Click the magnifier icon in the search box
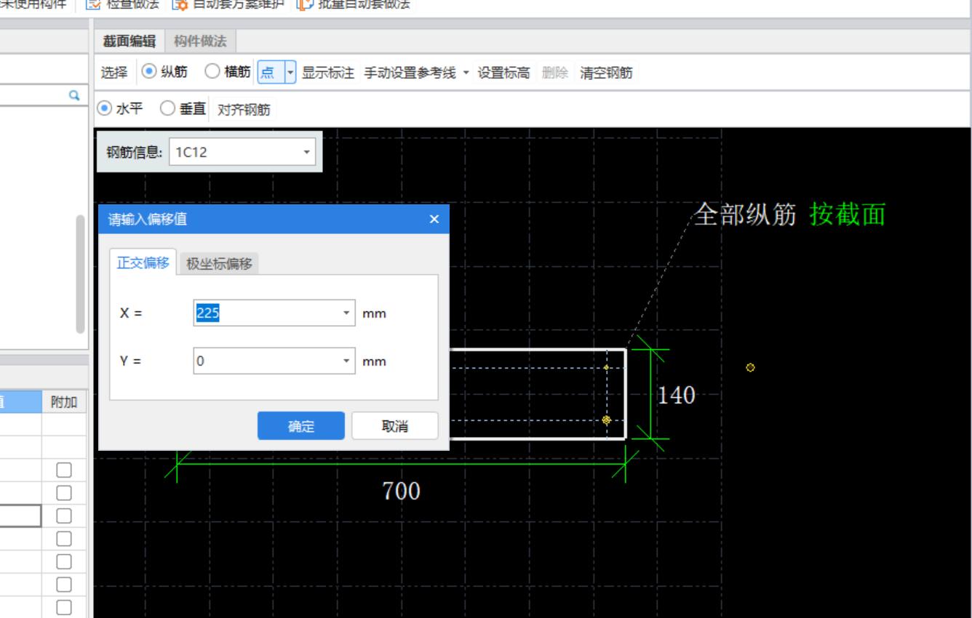 point(74,95)
